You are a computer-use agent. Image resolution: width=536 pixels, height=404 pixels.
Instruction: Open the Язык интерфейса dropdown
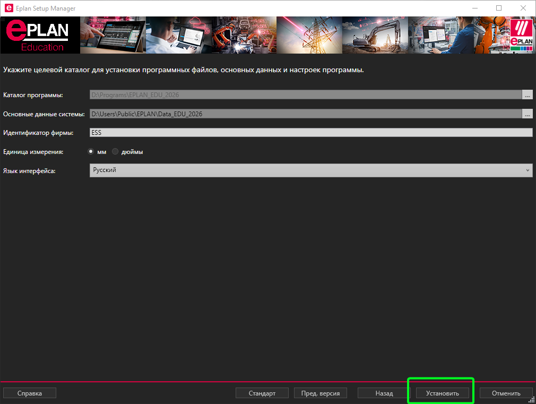pos(311,170)
